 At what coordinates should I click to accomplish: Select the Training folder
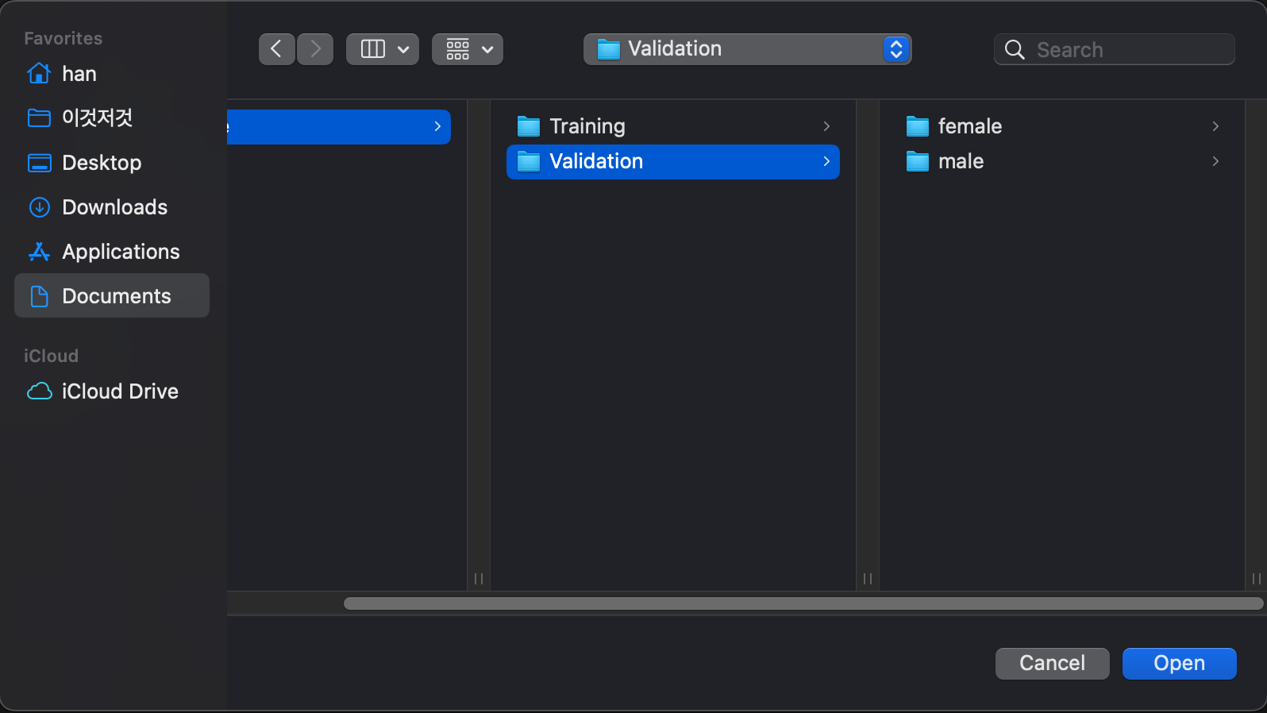(x=587, y=126)
